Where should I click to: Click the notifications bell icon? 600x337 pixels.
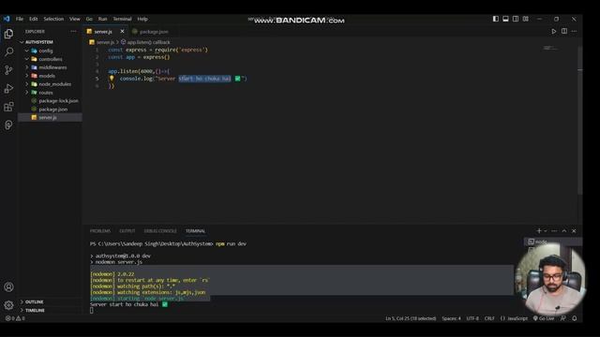575,318
